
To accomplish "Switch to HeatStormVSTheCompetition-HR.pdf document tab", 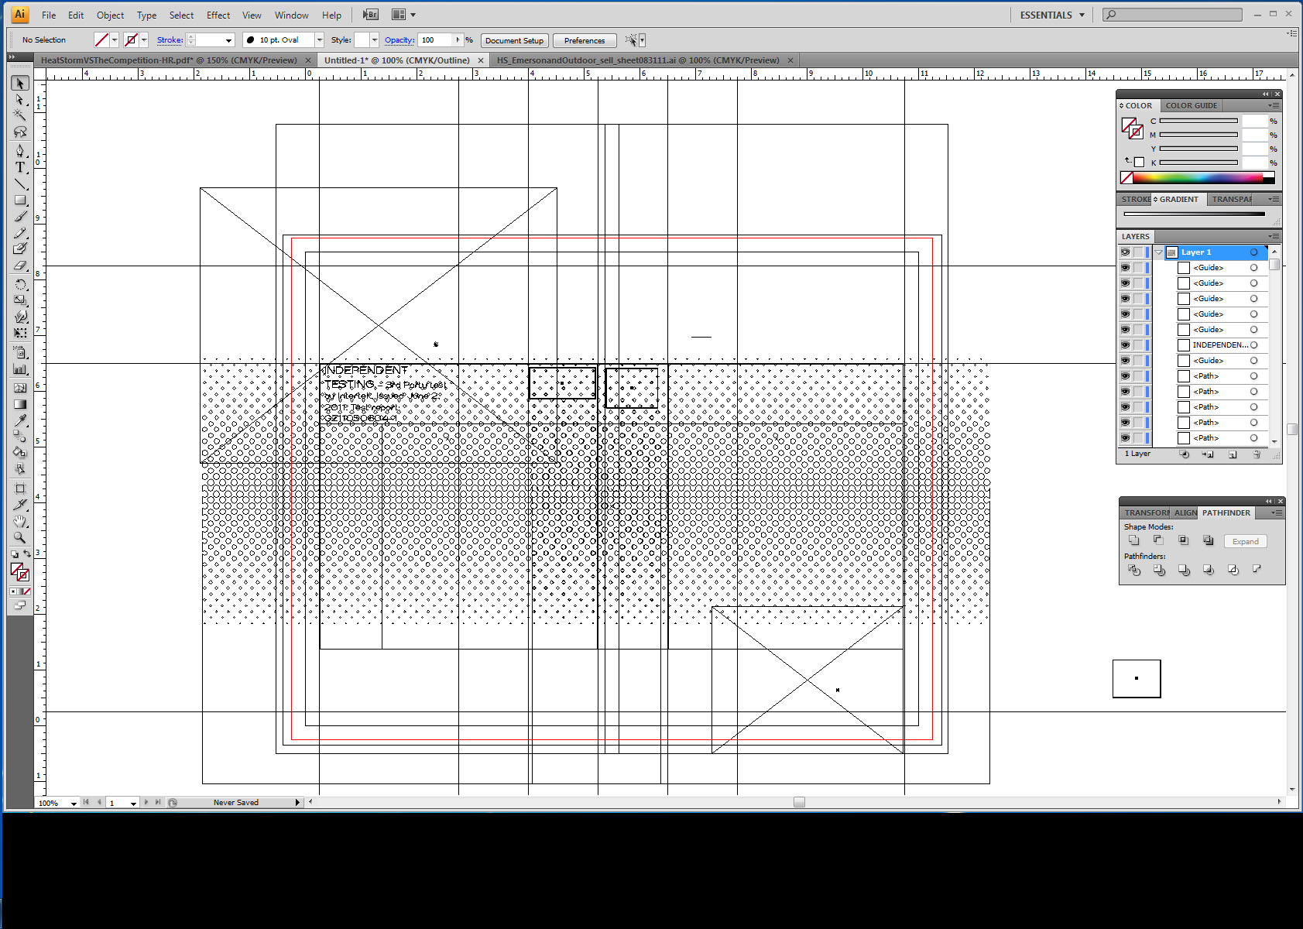I will (x=169, y=60).
